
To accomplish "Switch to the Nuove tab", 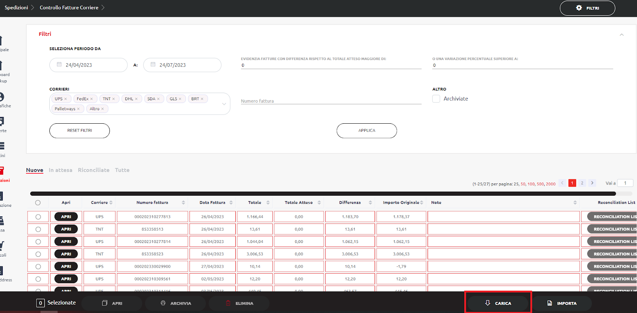I will (x=35, y=170).
